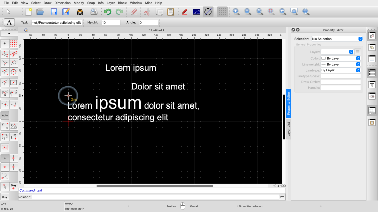Click the Print Preview printer icon
The image size is (378, 212).
(94, 12)
